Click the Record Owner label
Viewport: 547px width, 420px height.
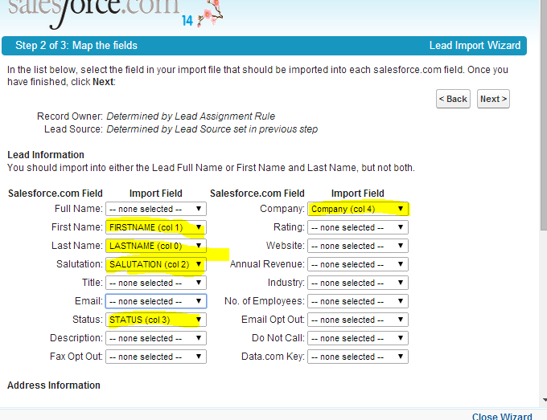pyautogui.click(x=70, y=116)
